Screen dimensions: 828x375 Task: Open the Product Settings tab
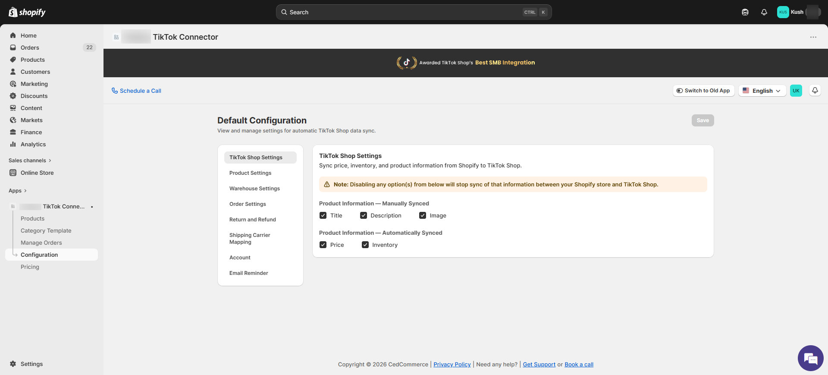click(x=250, y=173)
